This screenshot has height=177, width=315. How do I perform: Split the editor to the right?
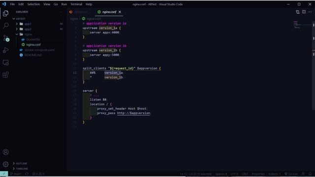click(x=304, y=12)
